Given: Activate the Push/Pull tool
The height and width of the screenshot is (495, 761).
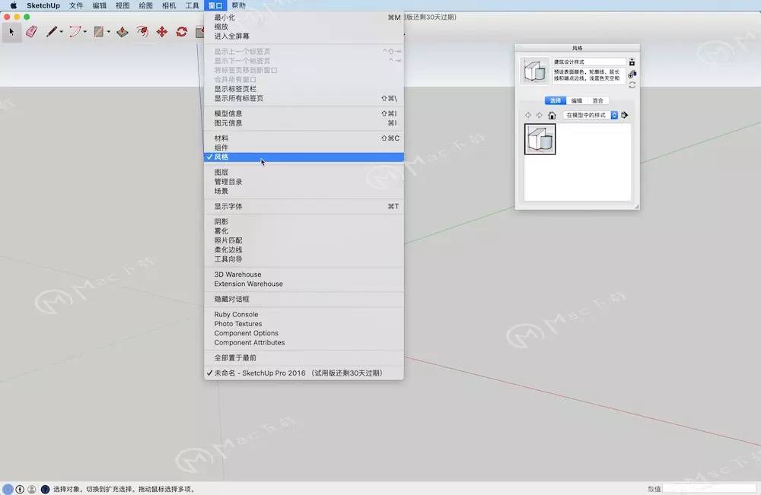Looking at the screenshot, I should point(123,32).
